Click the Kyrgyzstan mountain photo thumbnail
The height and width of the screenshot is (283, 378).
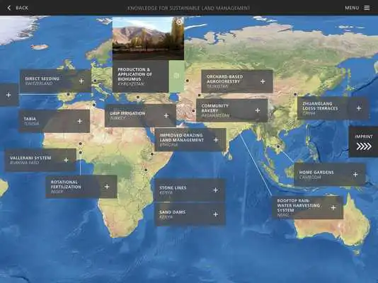[x=148, y=38]
